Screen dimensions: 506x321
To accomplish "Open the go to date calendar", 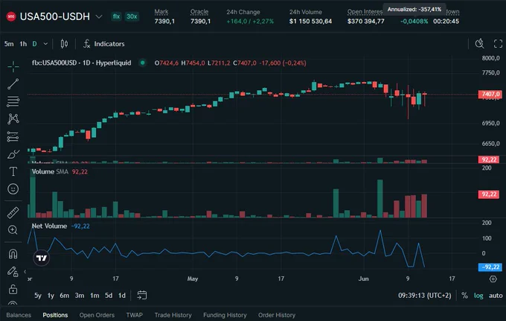I will (141, 295).
